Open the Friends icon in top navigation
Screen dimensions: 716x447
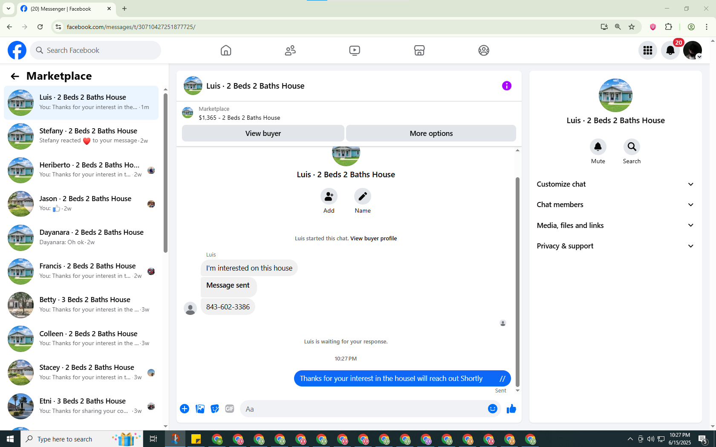(290, 50)
